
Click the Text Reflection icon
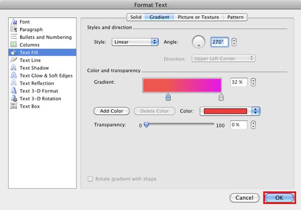[x=14, y=83]
